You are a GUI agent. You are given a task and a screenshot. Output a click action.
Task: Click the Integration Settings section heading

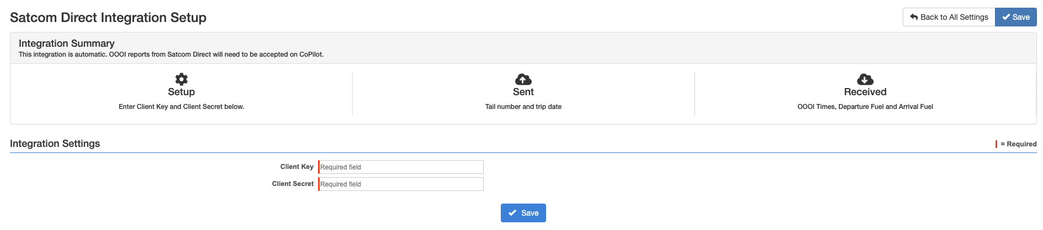55,144
